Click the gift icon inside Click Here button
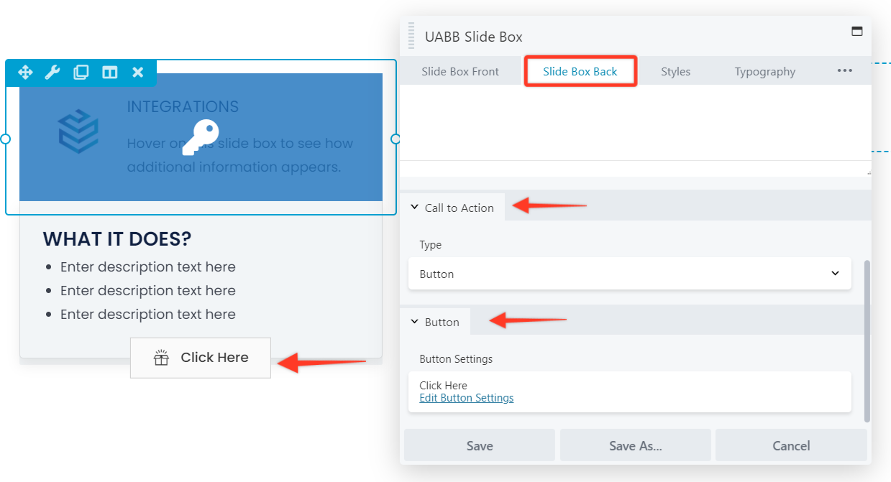This screenshot has width=891, height=482. (163, 357)
